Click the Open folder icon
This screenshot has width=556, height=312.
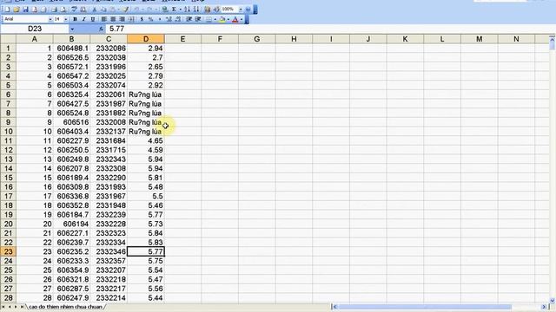tap(17, 10)
